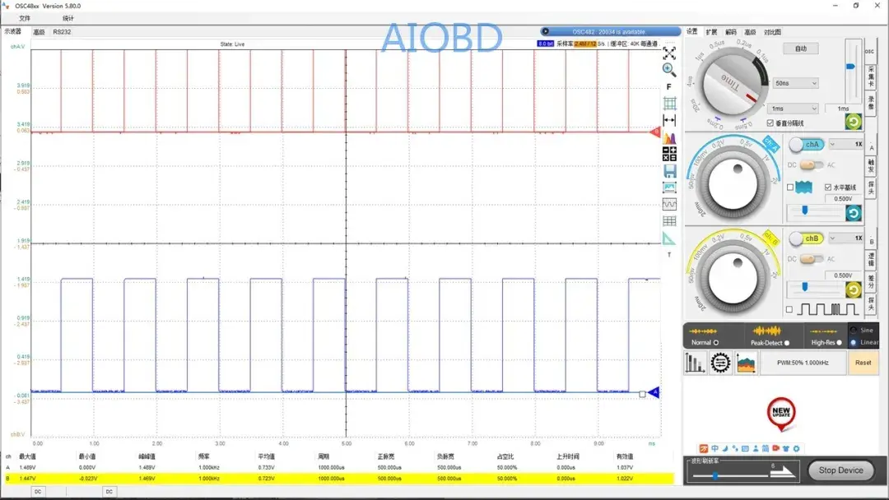
Task: Toggle the chA channel switch
Action: point(808,145)
